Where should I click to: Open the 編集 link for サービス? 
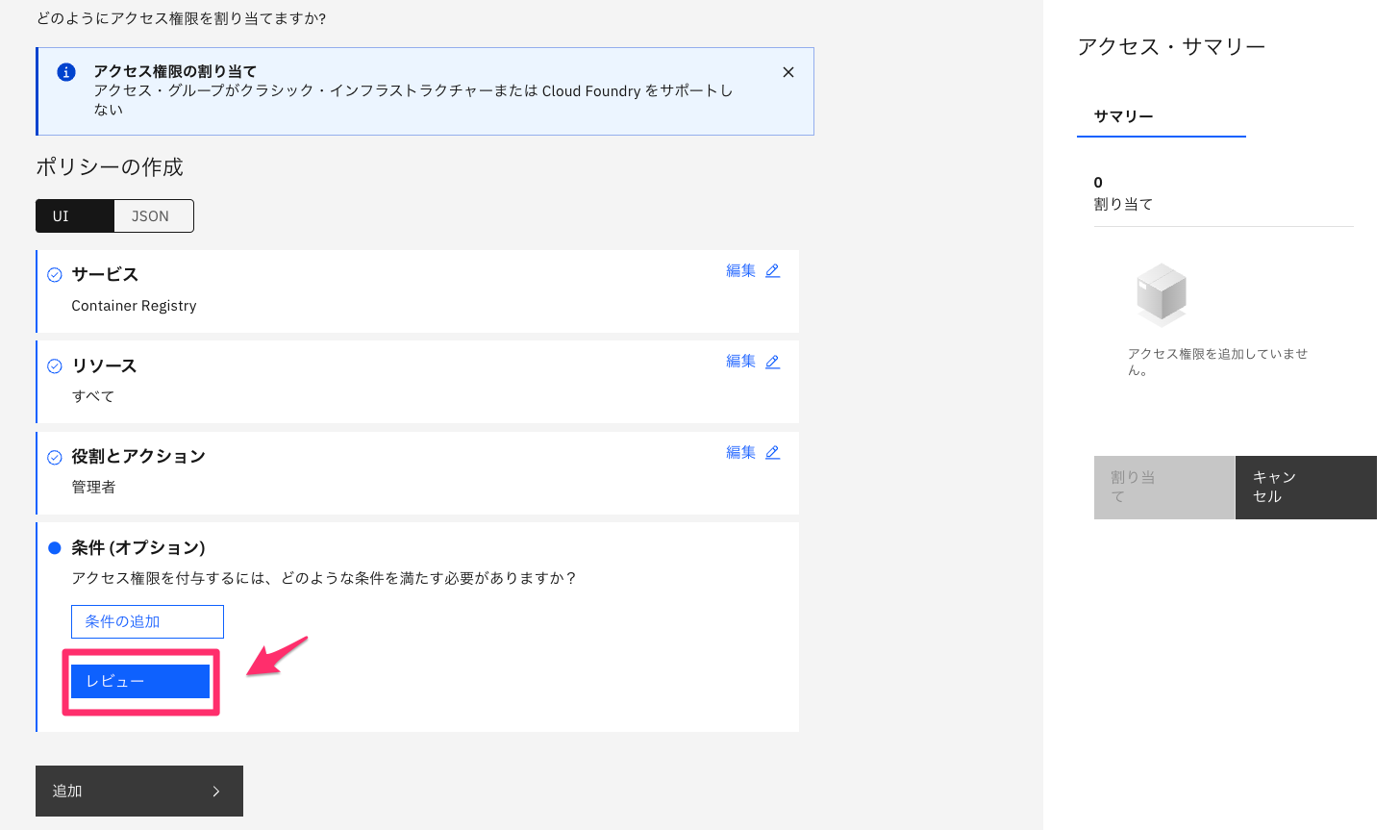pos(738,270)
